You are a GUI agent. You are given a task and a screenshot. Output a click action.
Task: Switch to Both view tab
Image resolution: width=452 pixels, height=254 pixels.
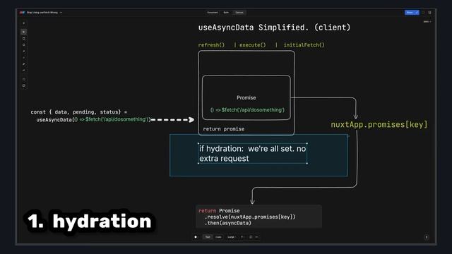[x=226, y=13]
